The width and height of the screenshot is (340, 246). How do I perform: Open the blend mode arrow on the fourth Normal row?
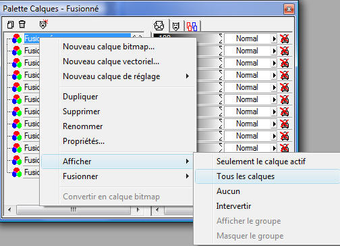pyautogui.click(x=274, y=75)
